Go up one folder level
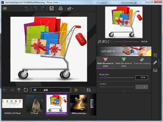163x122 pixels. coord(19,90)
